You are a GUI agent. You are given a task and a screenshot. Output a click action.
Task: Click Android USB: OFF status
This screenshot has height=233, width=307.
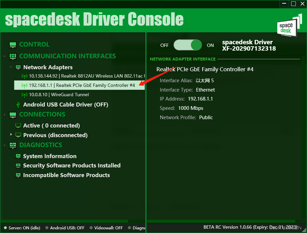pos(67,228)
